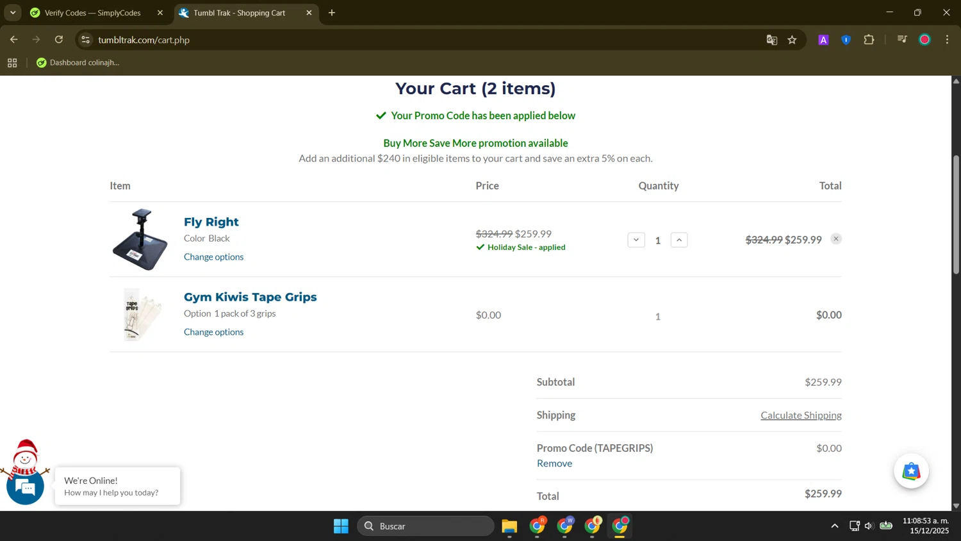Open the purple A extension icon

(824, 40)
